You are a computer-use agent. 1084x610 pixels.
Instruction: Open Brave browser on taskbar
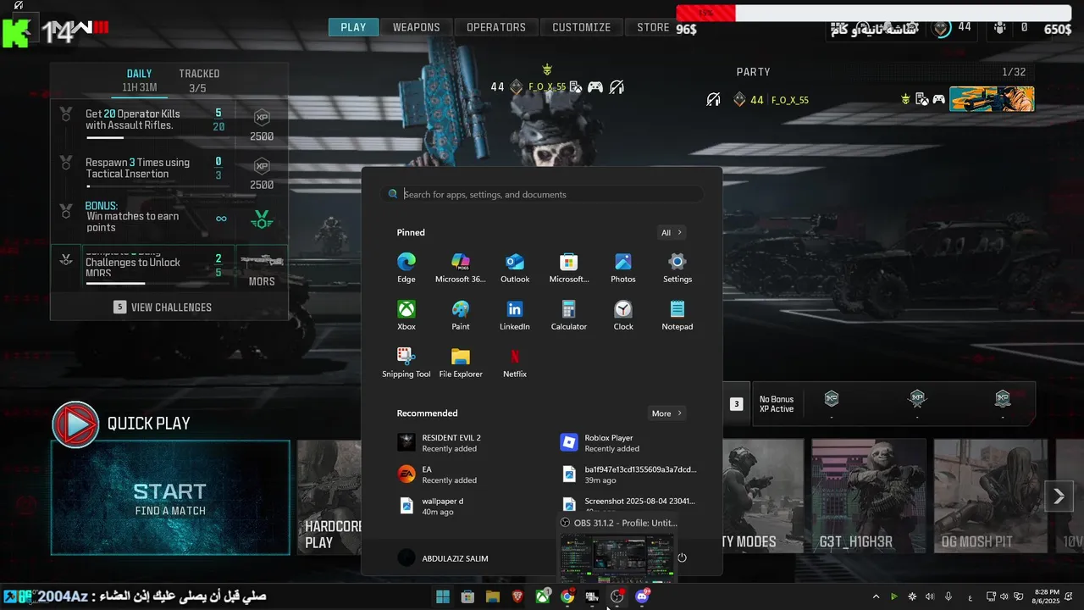(517, 596)
